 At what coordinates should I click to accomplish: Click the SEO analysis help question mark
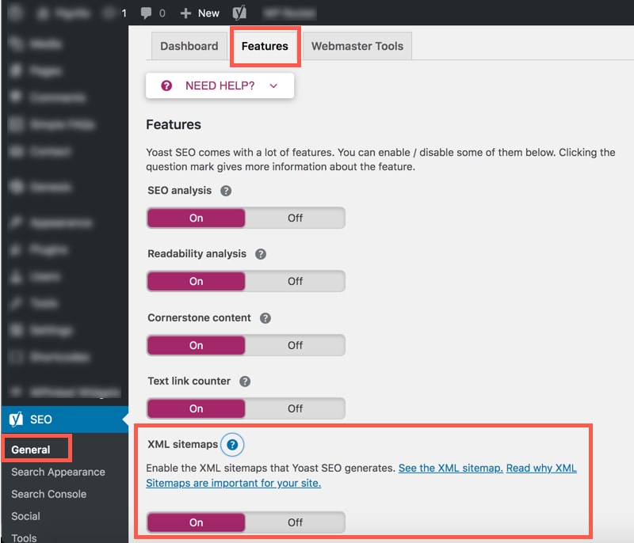pos(226,191)
